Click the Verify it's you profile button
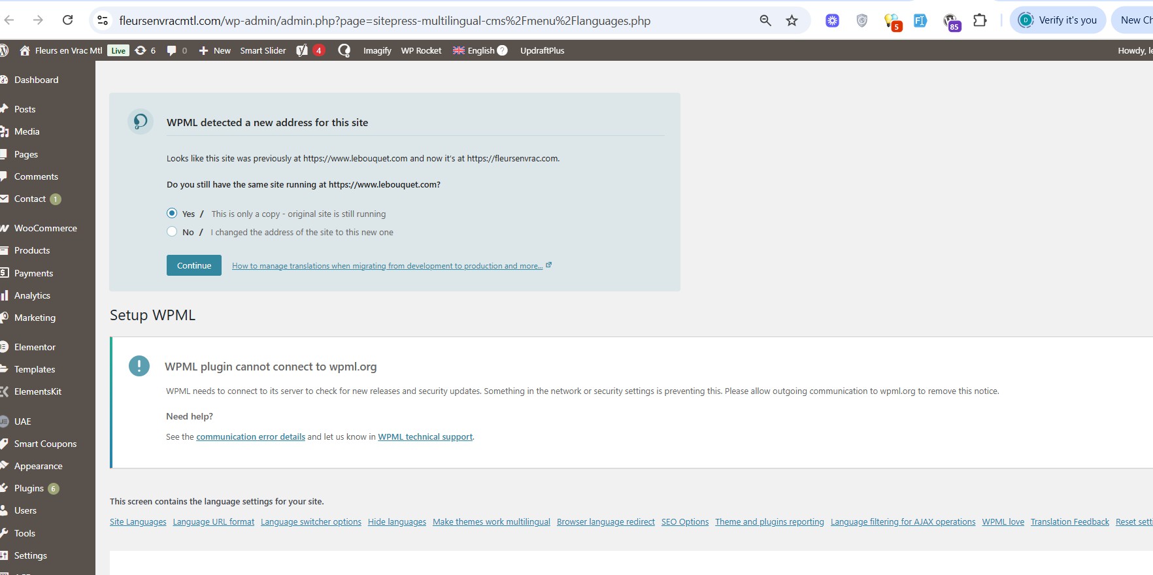The height and width of the screenshot is (575, 1153). (x=1058, y=20)
